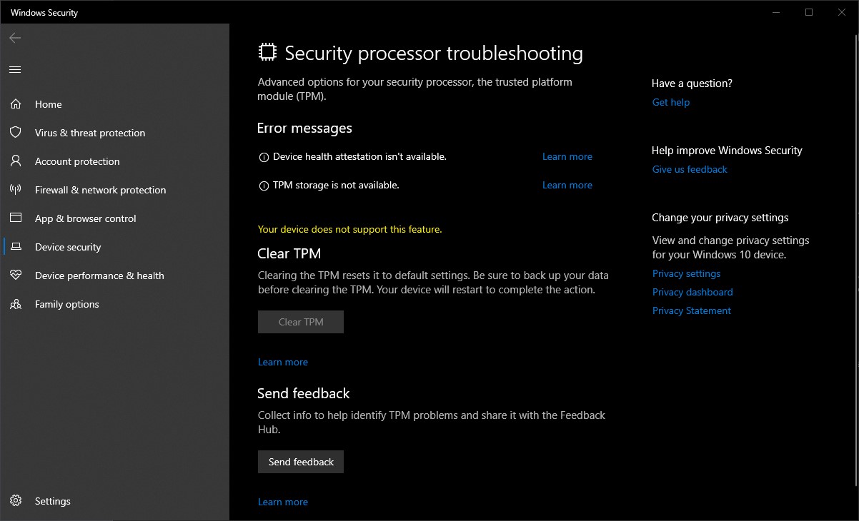Open Learn more under Clear TPM

click(x=283, y=362)
